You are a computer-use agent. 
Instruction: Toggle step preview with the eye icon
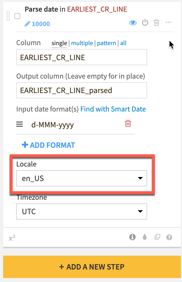[133, 23]
